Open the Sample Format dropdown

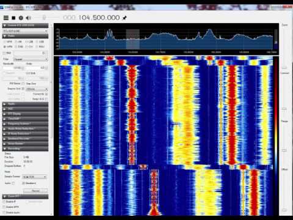pos(34,177)
